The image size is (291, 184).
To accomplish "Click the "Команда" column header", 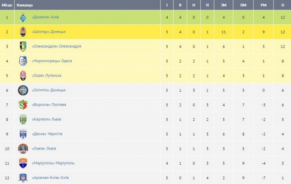I will tap(24, 5).
